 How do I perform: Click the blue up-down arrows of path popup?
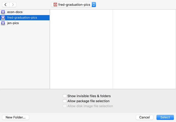click(x=94, y=5)
